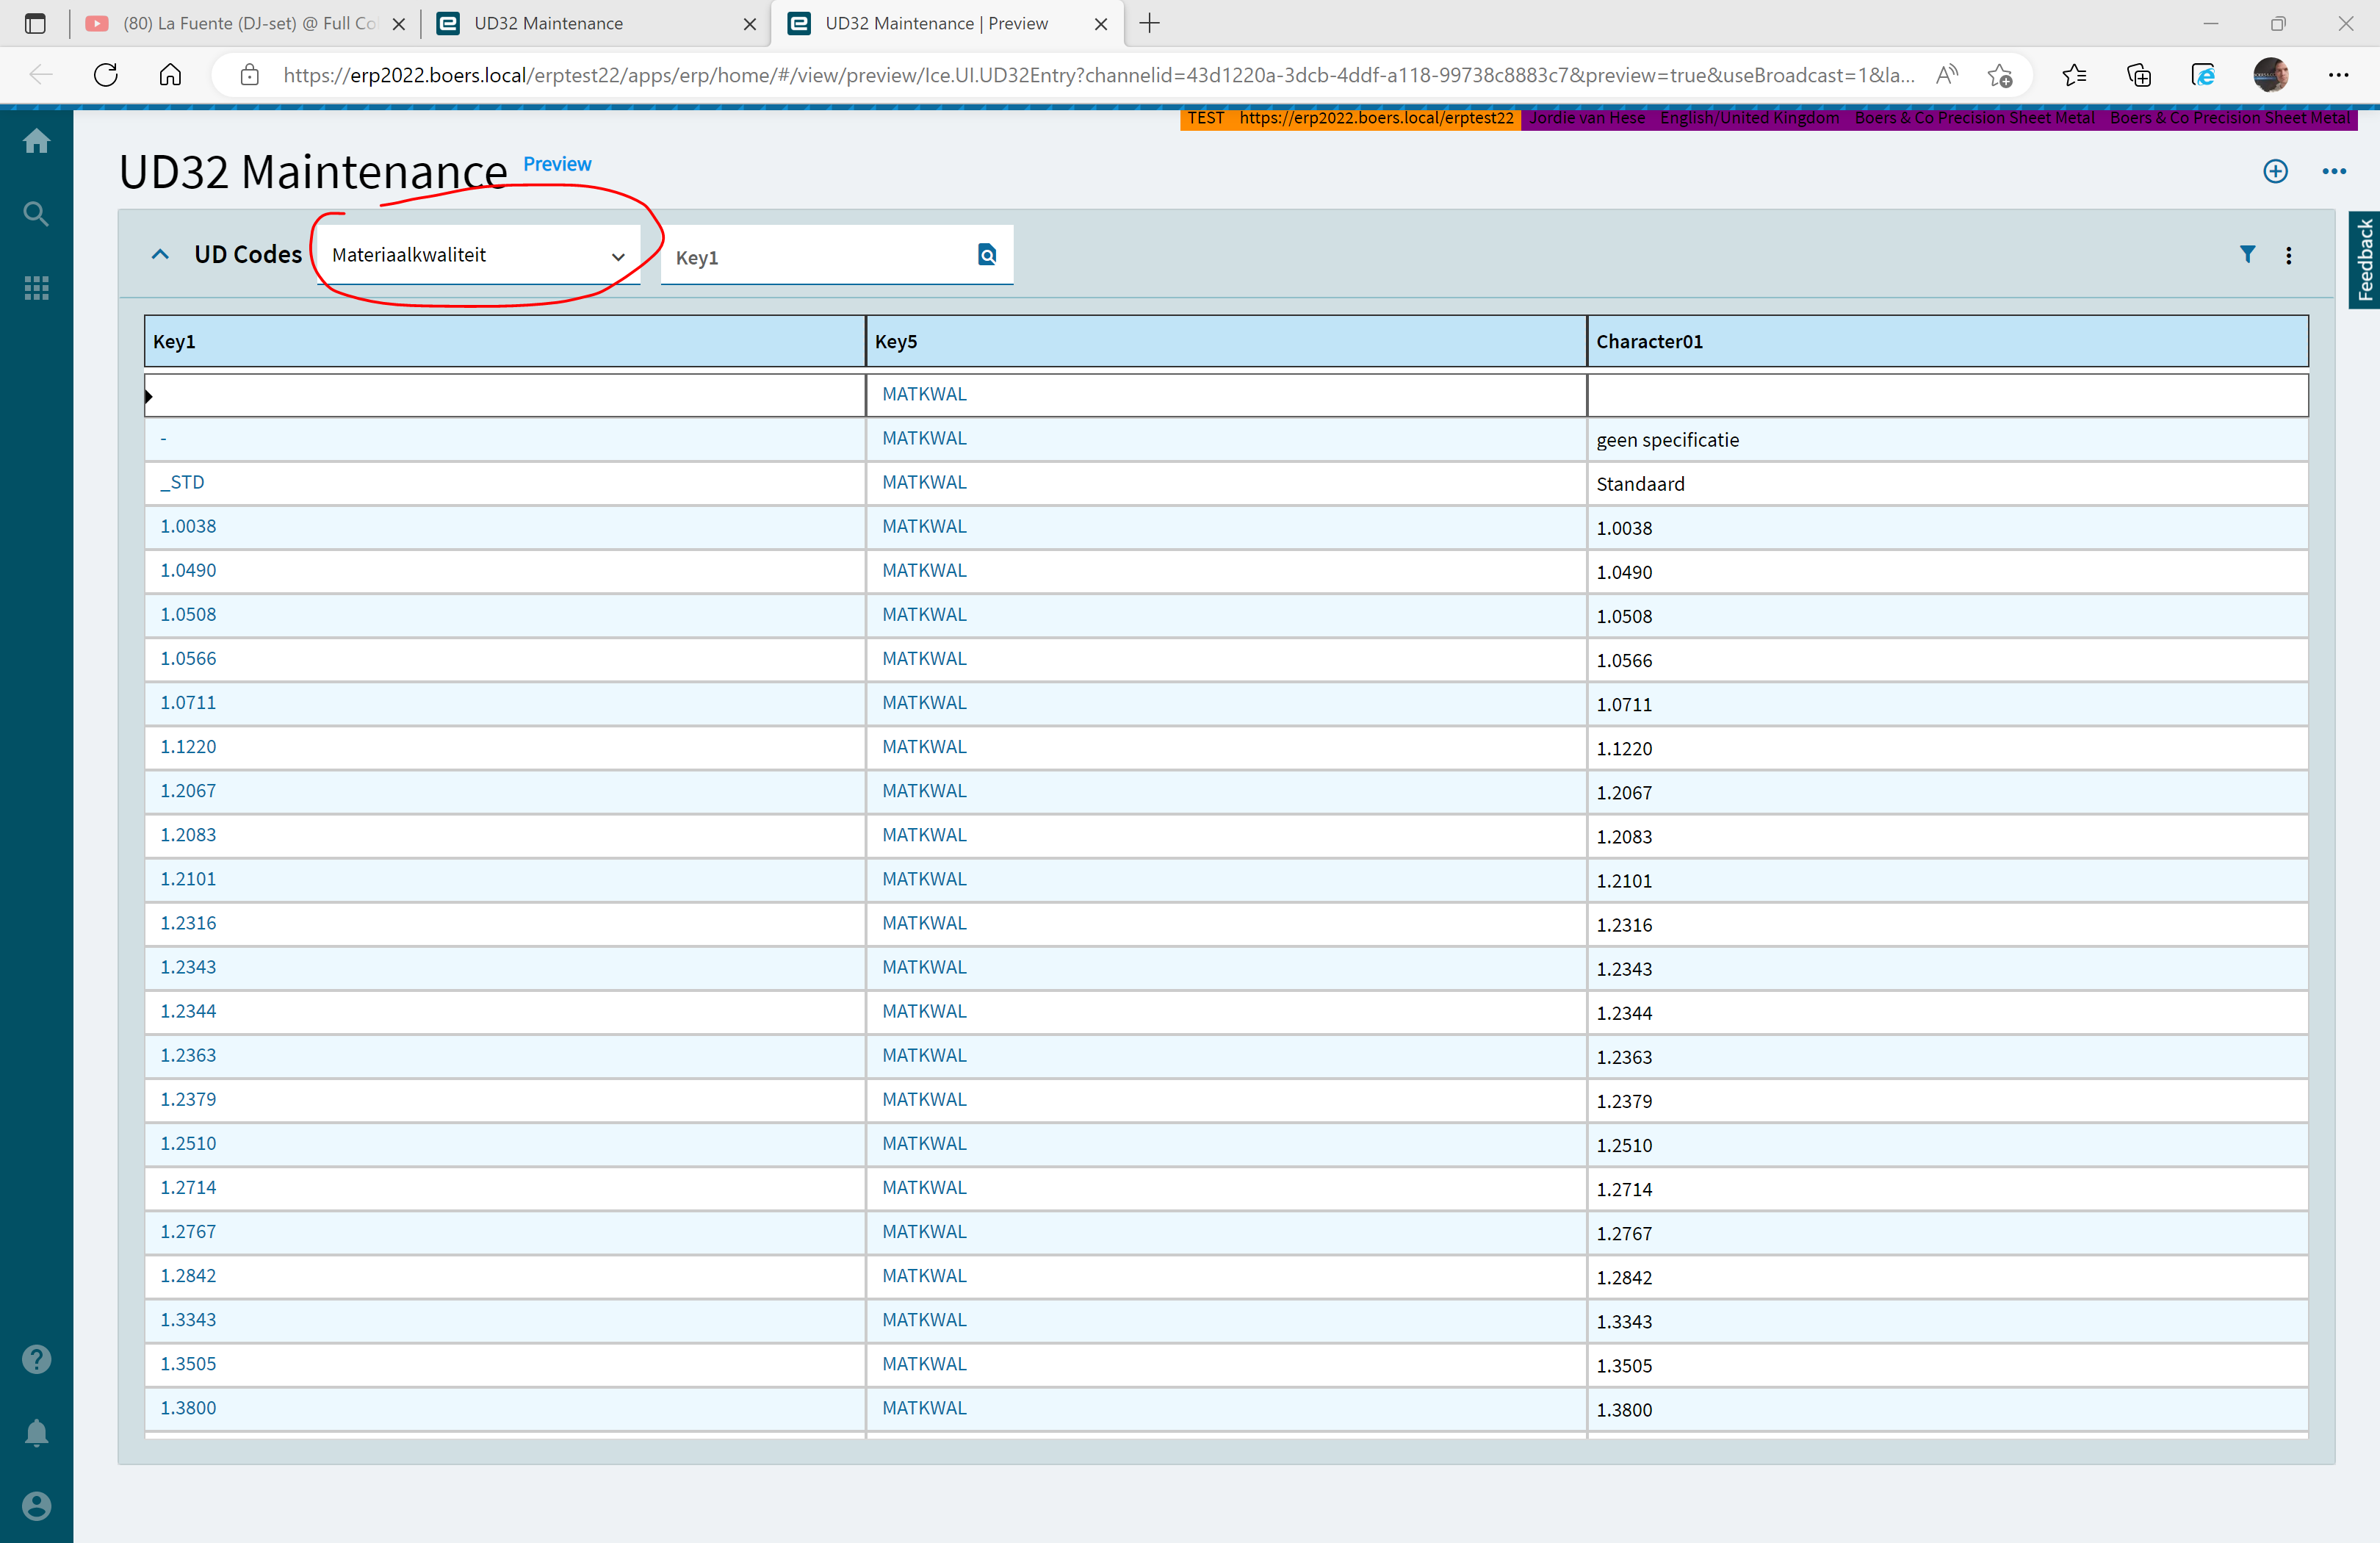Click the Character01 cell with 1.3505
The height and width of the screenshot is (1543, 2380).
tap(1947, 1366)
